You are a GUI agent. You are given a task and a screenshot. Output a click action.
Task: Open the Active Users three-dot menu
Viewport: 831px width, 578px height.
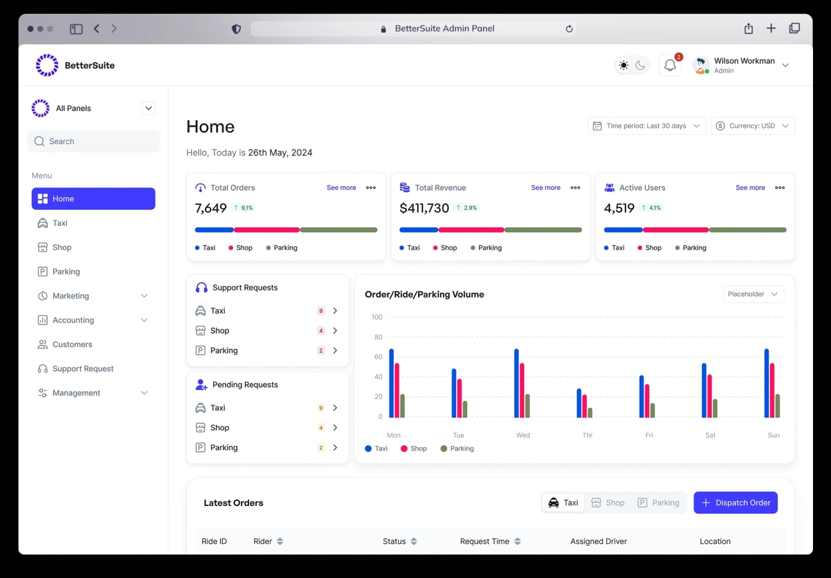click(x=780, y=188)
